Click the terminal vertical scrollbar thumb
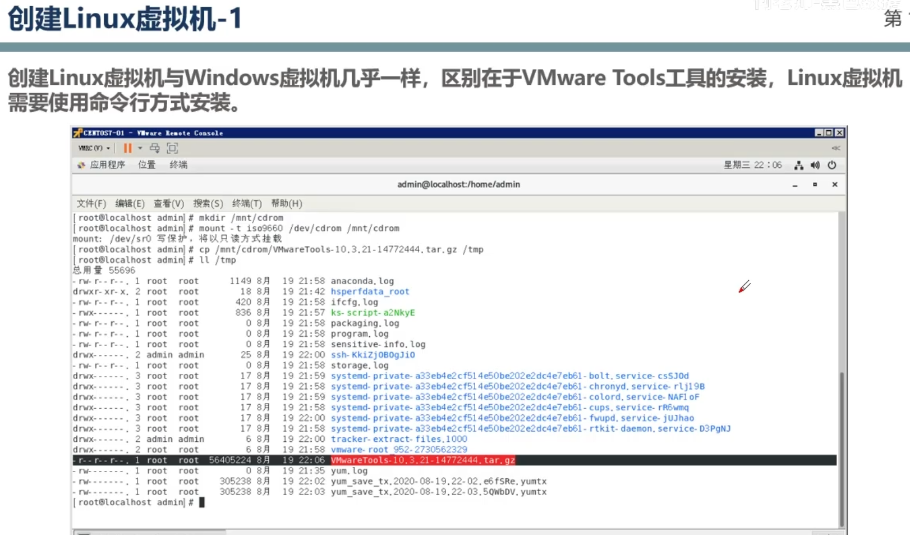 841,449
